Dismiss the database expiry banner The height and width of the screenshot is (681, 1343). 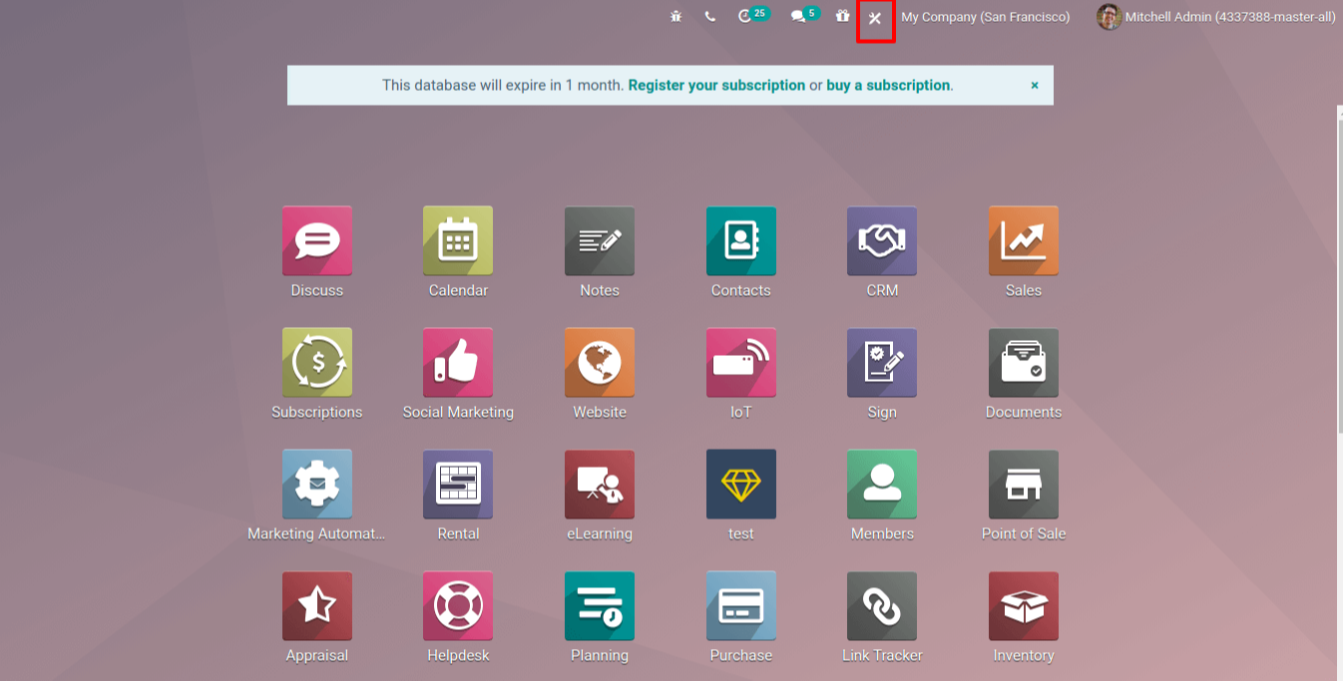[x=1035, y=86]
